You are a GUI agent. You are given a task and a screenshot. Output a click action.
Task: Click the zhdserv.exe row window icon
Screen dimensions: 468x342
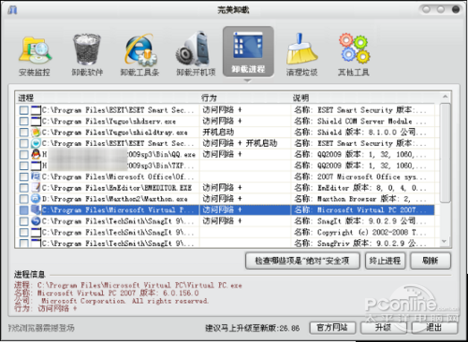[x=36, y=121]
